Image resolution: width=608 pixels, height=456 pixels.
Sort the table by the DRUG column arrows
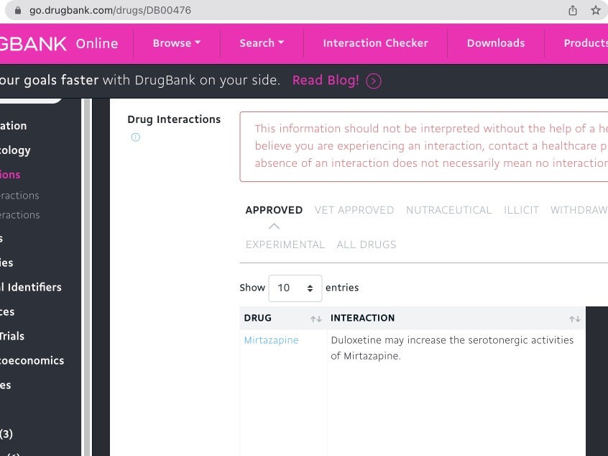click(316, 319)
